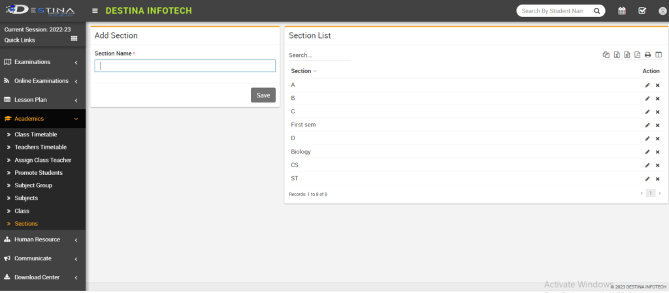Viewport: 669px width, 293px height.
Task: Open the task checklist icon
Action: point(642,10)
